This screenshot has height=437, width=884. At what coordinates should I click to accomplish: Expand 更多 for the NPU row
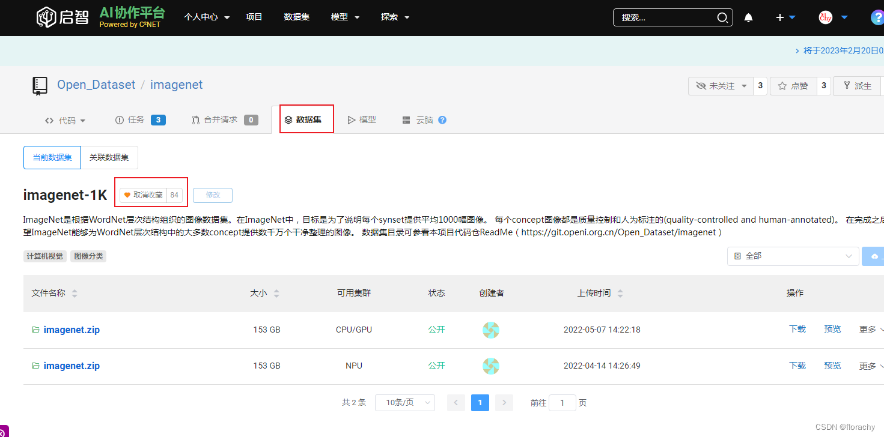click(871, 366)
